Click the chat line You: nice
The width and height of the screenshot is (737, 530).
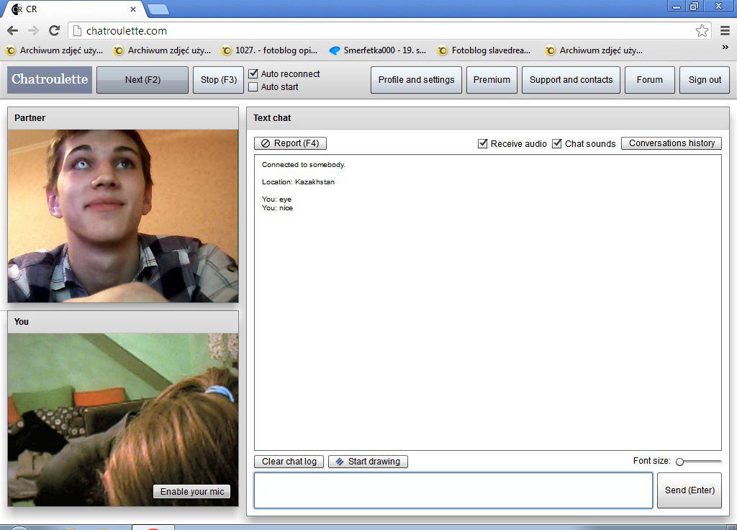coord(277,208)
